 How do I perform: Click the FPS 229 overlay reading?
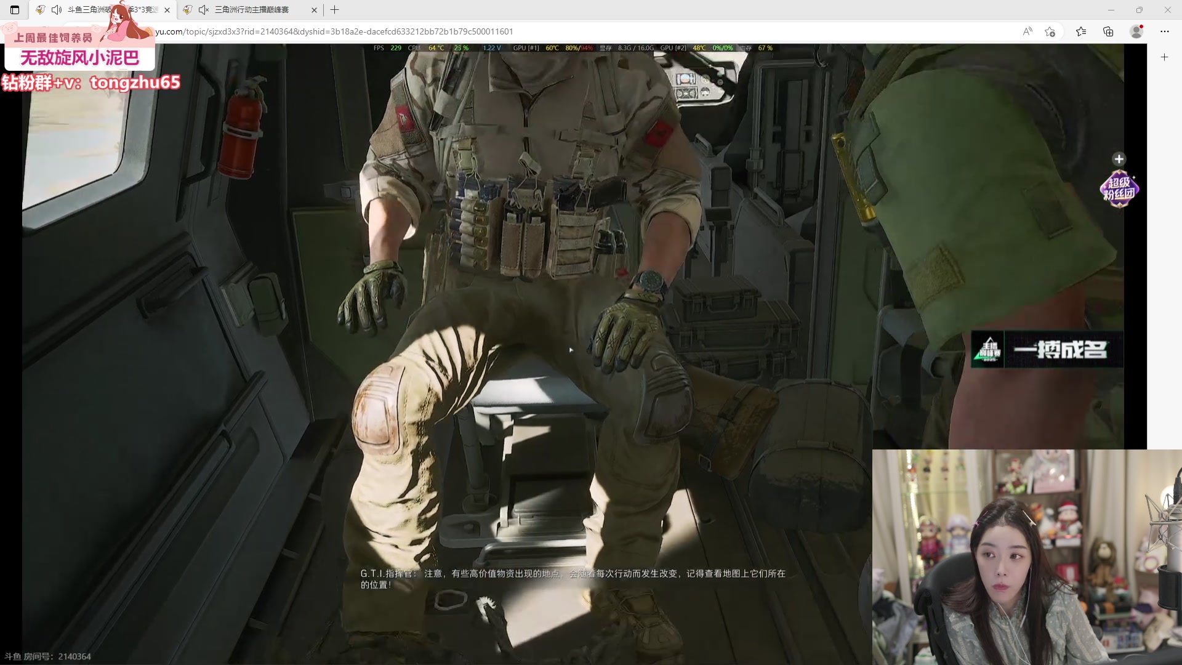click(x=387, y=48)
